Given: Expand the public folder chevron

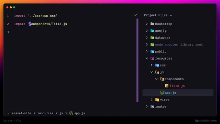Looking at the screenshot, I should [147, 51].
